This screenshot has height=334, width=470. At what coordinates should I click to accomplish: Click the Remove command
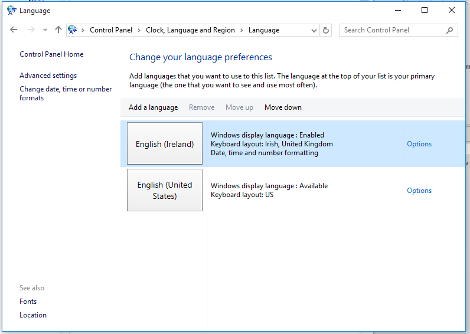click(202, 107)
